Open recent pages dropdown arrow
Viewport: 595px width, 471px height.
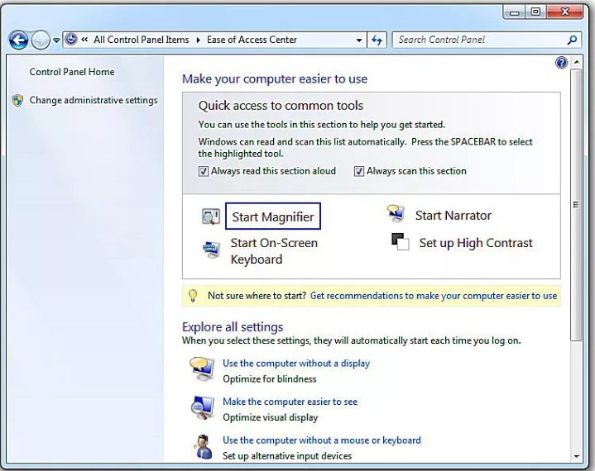pos(56,40)
